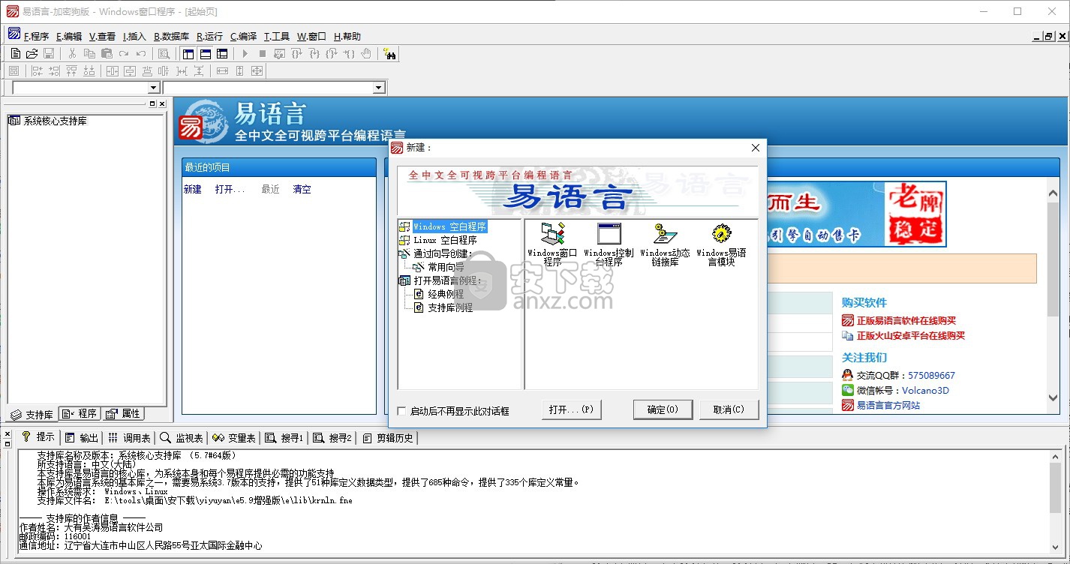
Task: Toggle the second panel layout icon
Action: (x=205, y=53)
